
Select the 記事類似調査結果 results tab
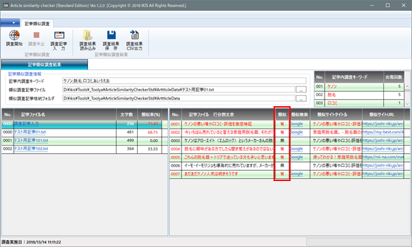(44, 65)
